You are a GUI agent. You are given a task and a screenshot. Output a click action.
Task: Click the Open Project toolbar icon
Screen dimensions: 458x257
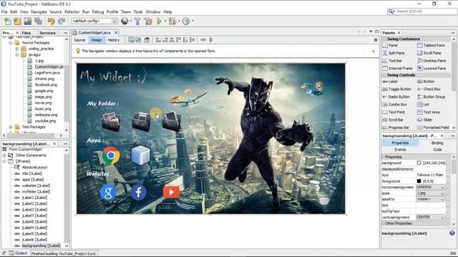pos(28,21)
